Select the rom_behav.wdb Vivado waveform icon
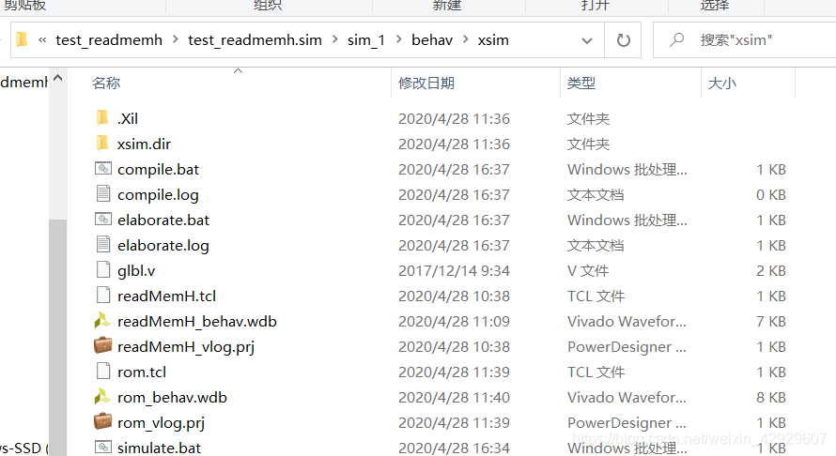This screenshot has width=836, height=456. pos(102,396)
